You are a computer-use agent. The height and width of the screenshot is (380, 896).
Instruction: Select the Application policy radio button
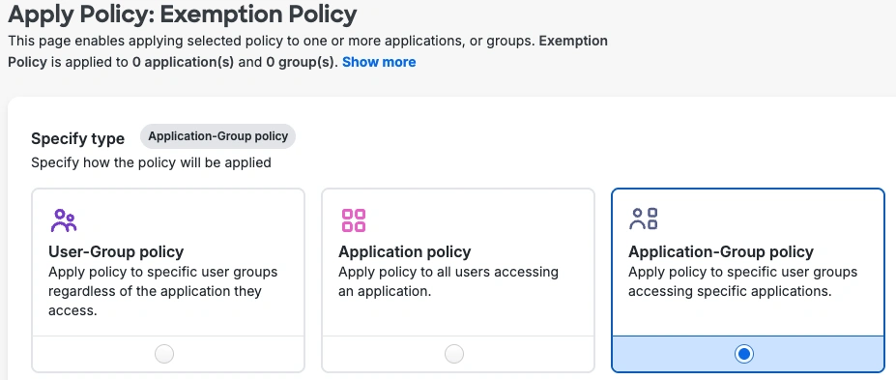click(454, 354)
